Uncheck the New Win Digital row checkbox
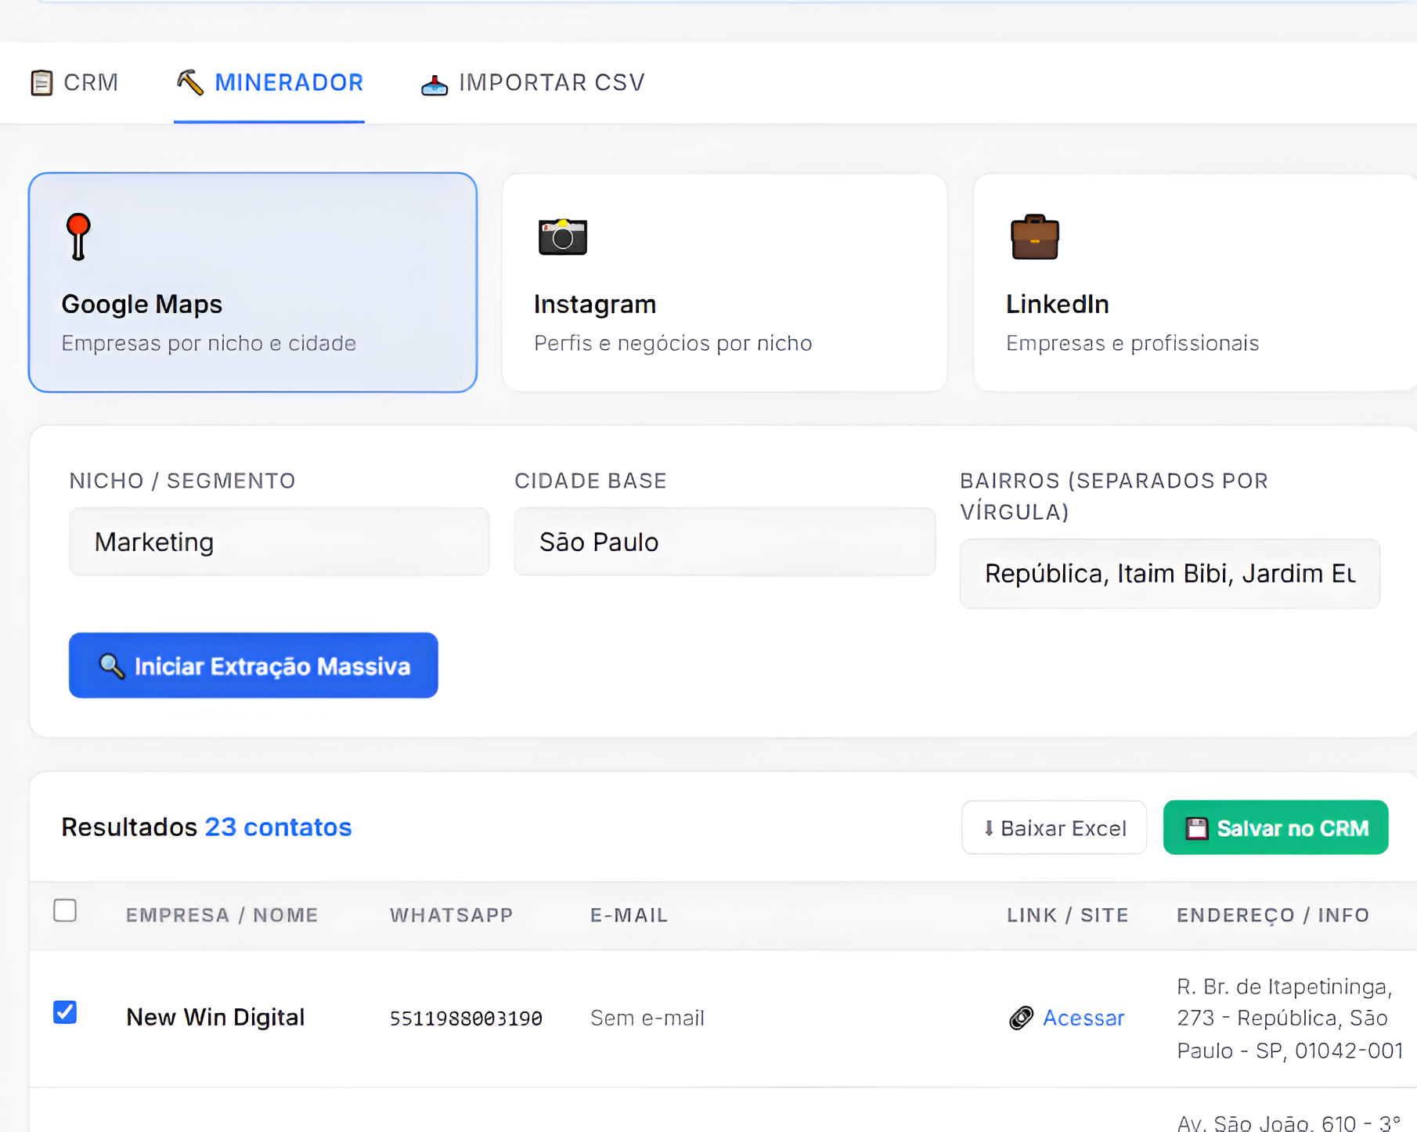This screenshot has height=1132, width=1417. coord(66,1011)
